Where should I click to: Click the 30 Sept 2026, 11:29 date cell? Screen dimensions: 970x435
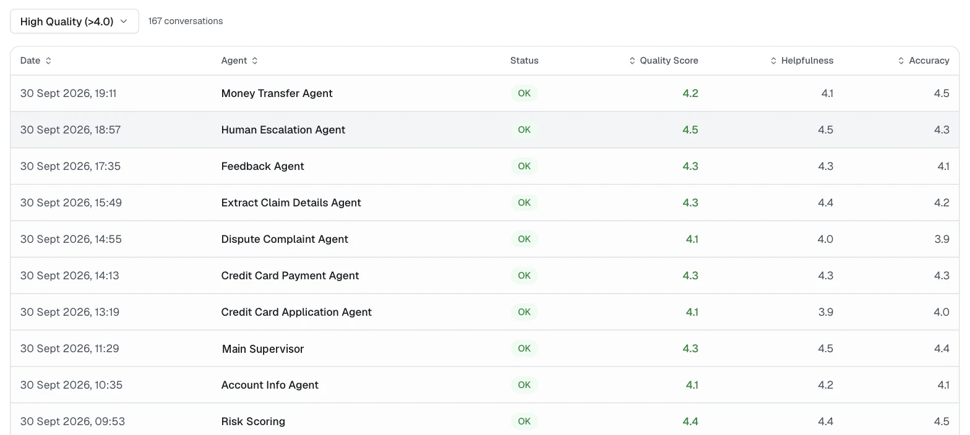click(70, 348)
